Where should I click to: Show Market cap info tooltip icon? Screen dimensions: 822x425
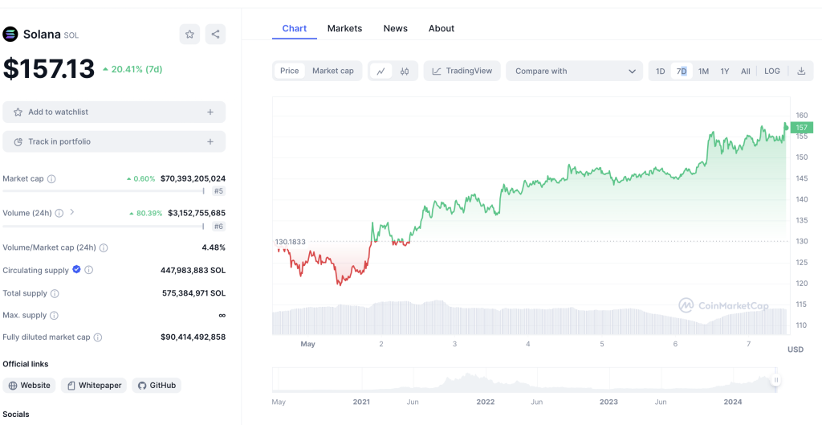click(x=51, y=179)
